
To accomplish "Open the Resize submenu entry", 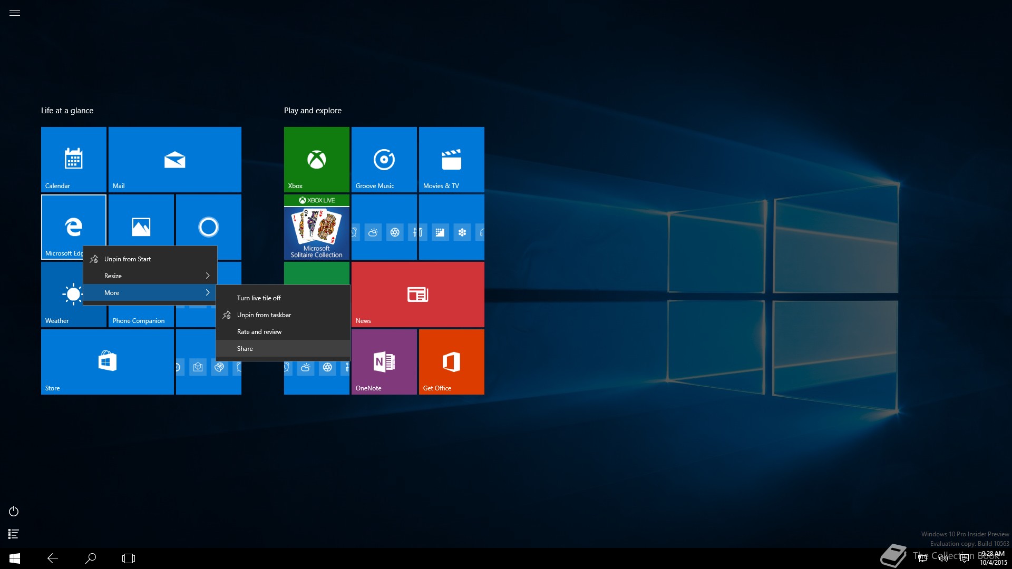I will (x=150, y=276).
